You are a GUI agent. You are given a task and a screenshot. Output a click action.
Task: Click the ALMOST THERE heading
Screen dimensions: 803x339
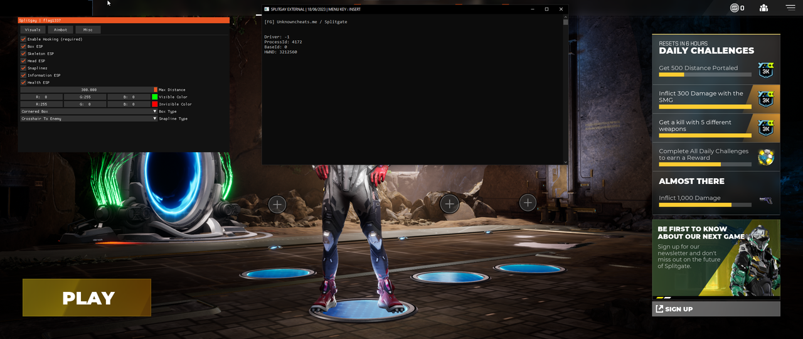coord(691,181)
